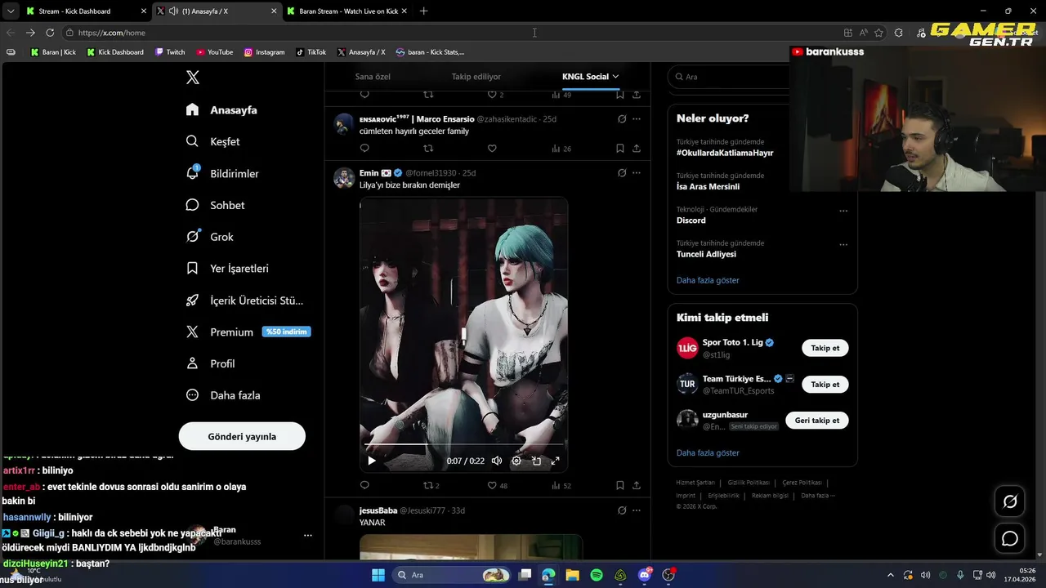Screen dimensions: 1046x588
Task: Click Gönderi yayınla button
Action: (242, 436)
